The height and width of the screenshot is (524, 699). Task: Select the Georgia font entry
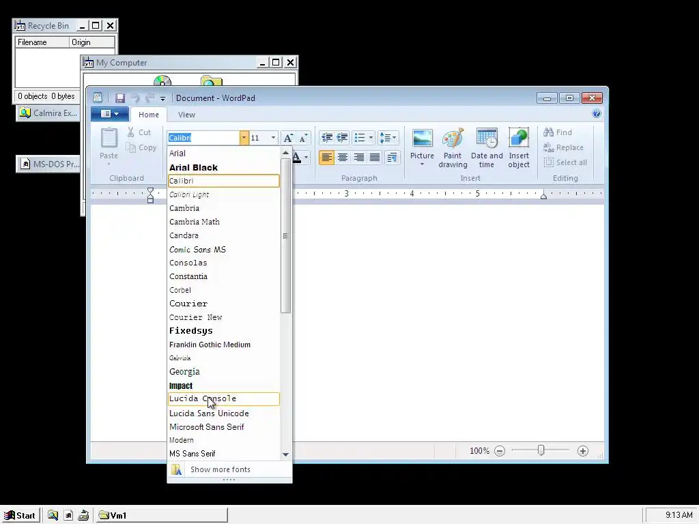click(x=224, y=372)
